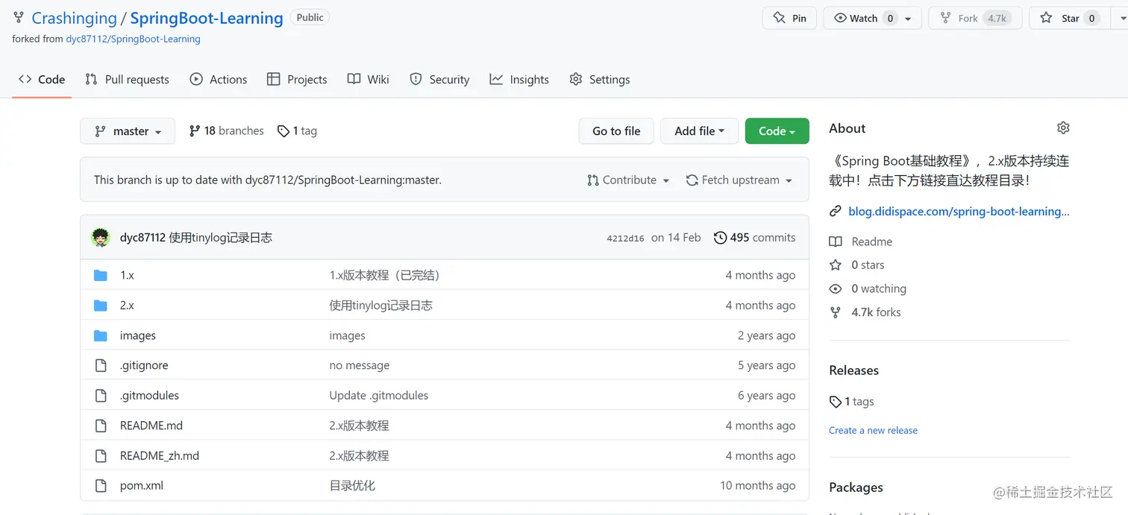Open the About settings gear icon

(1063, 128)
